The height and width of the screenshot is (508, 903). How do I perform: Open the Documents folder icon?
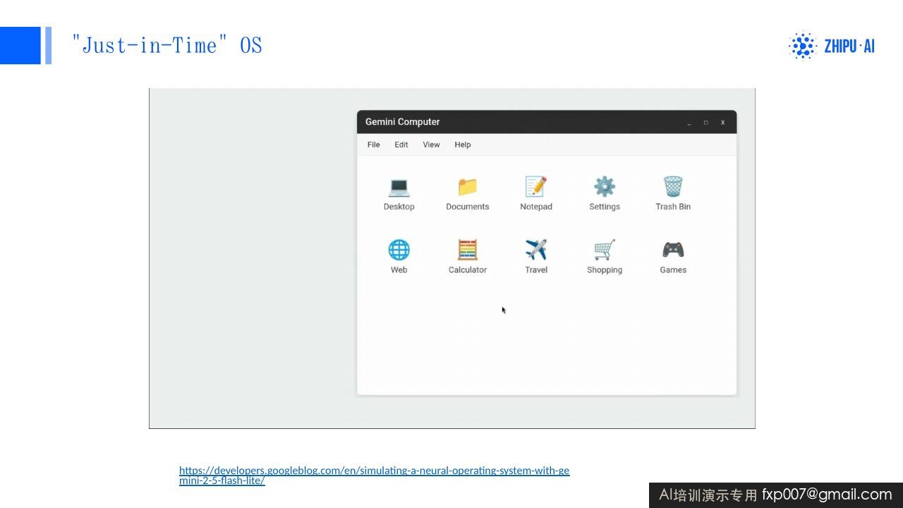pyautogui.click(x=467, y=187)
